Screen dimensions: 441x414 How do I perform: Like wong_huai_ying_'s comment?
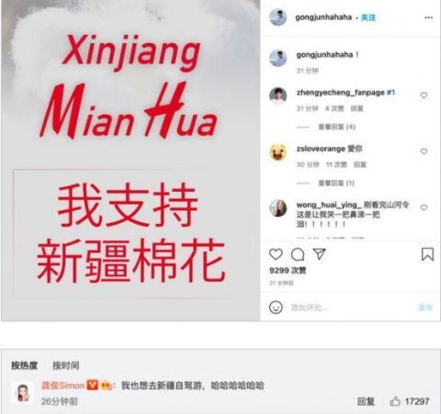(x=424, y=207)
